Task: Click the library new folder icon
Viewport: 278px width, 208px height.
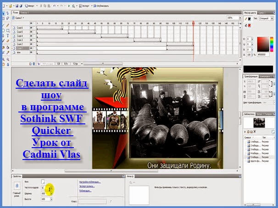Action: click(x=251, y=132)
